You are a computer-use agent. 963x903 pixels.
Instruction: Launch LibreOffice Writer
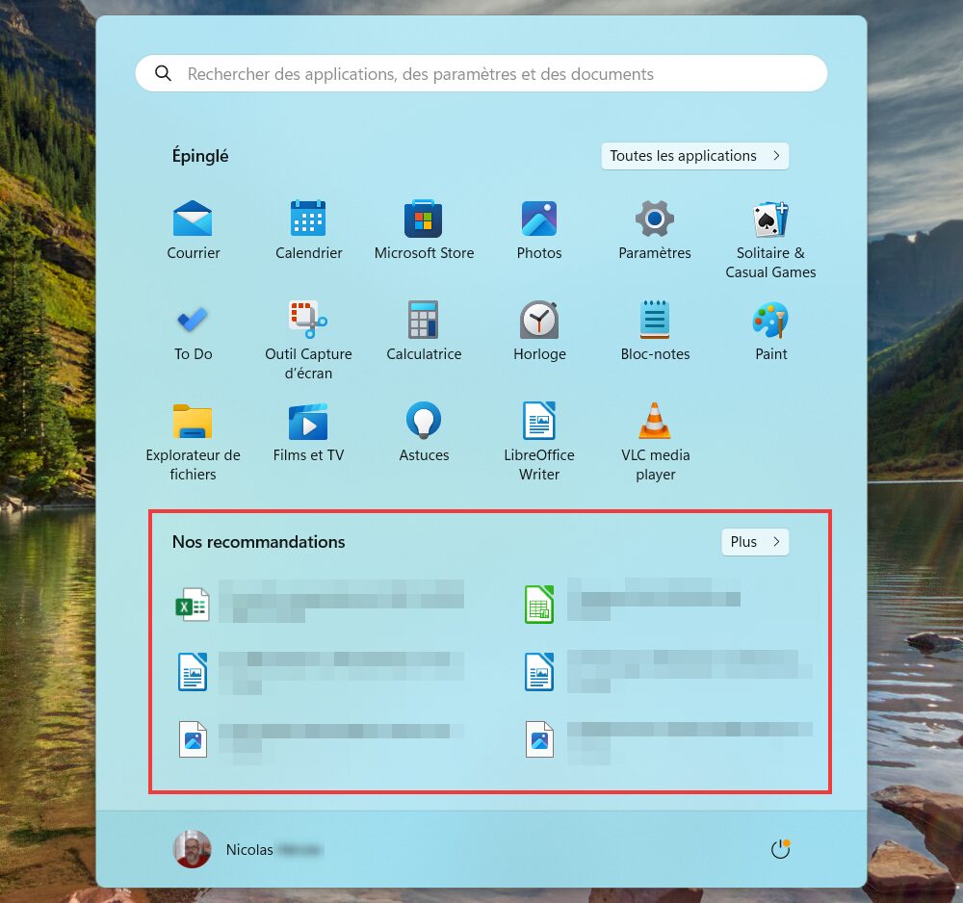539,441
